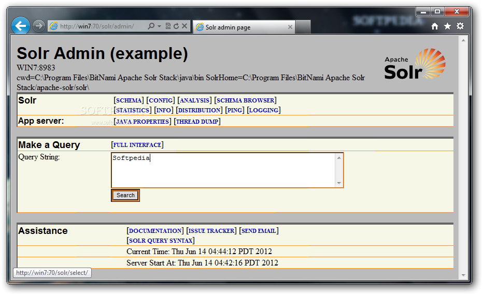Click the Apache Solr logo
483x295 pixels.
415,64
